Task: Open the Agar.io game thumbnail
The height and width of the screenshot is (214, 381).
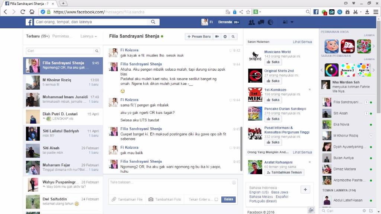Action: point(364,70)
